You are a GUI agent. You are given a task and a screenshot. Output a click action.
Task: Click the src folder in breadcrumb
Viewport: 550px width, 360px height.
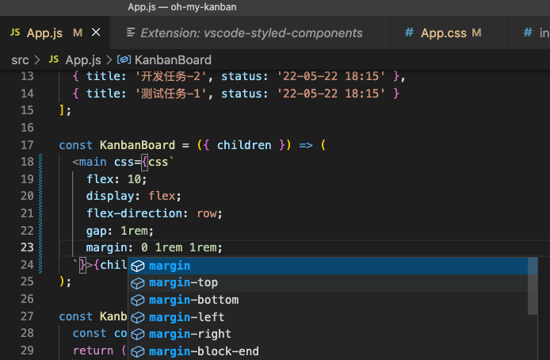click(20, 60)
